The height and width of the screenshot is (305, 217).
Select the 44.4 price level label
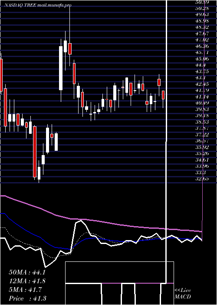(201, 65)
